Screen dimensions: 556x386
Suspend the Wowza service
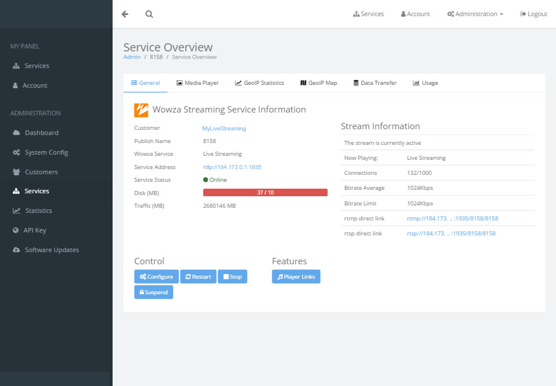153,292
